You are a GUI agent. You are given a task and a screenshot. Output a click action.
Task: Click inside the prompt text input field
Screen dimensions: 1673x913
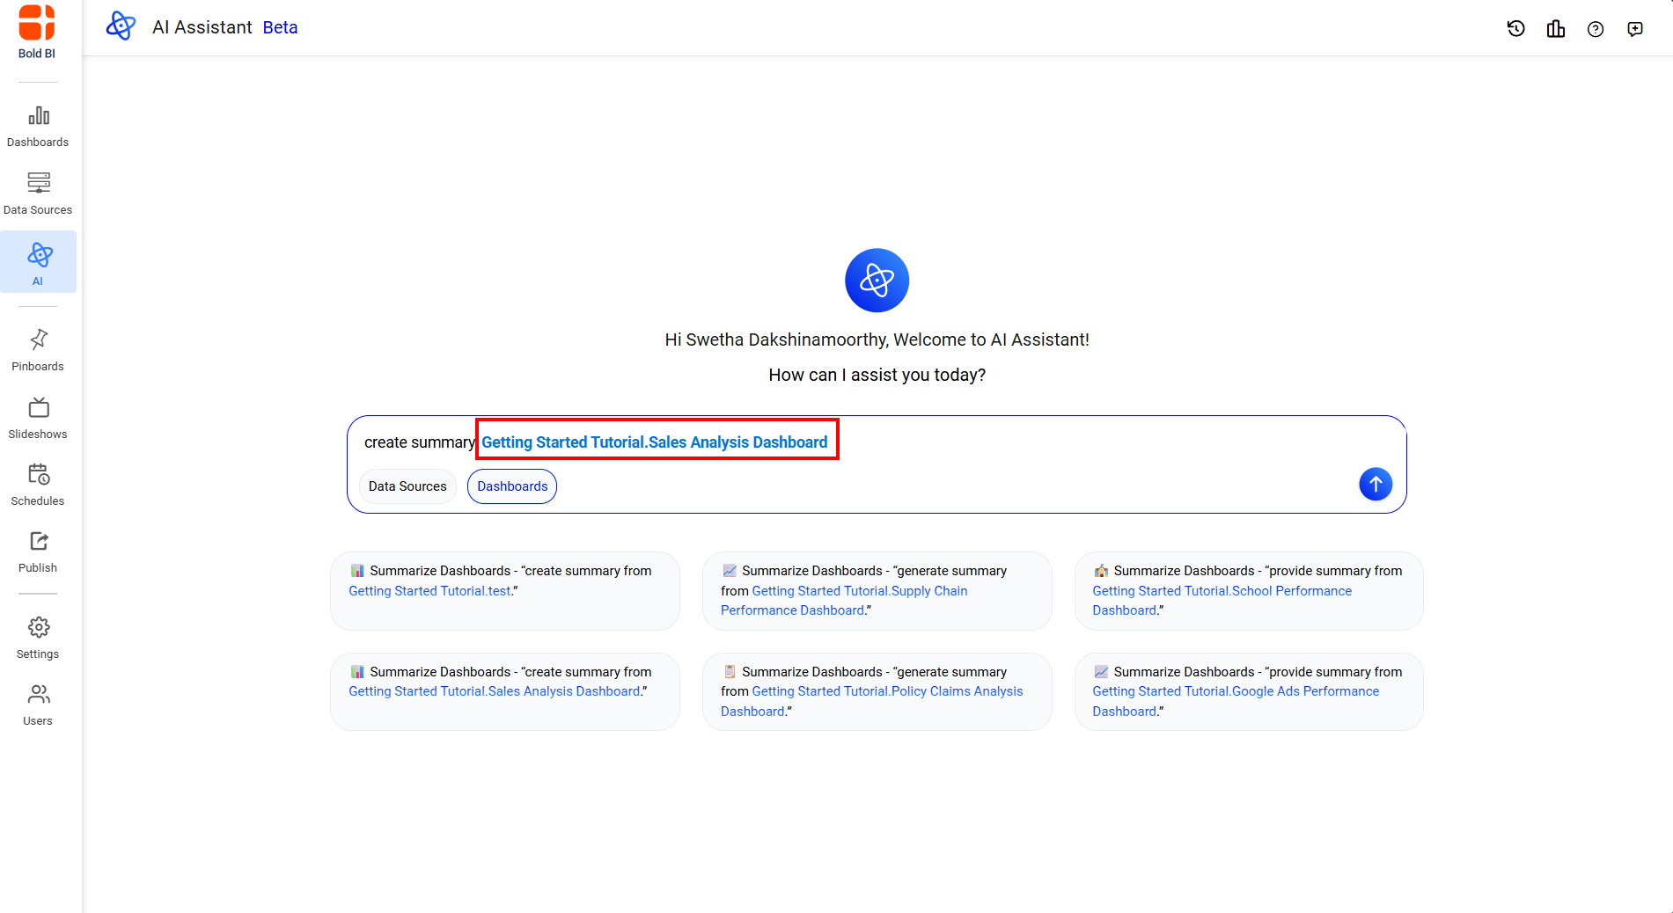1056,442
